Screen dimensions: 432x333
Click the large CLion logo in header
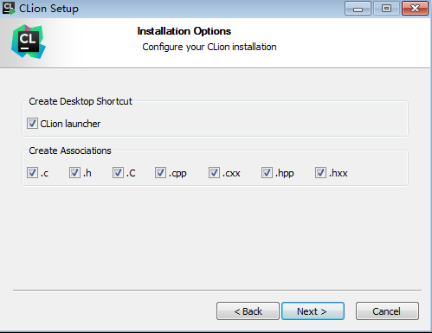(x=29, y=42)
